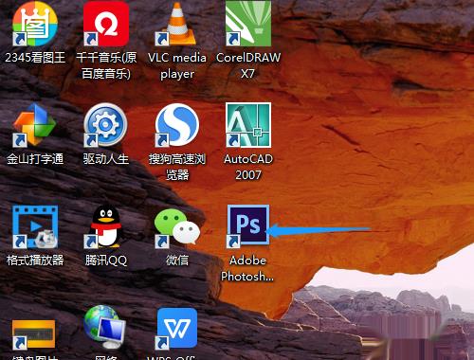Select the CorelDRAW X7 shortcut icon
The image size is (474, 360).
(248, 24)
